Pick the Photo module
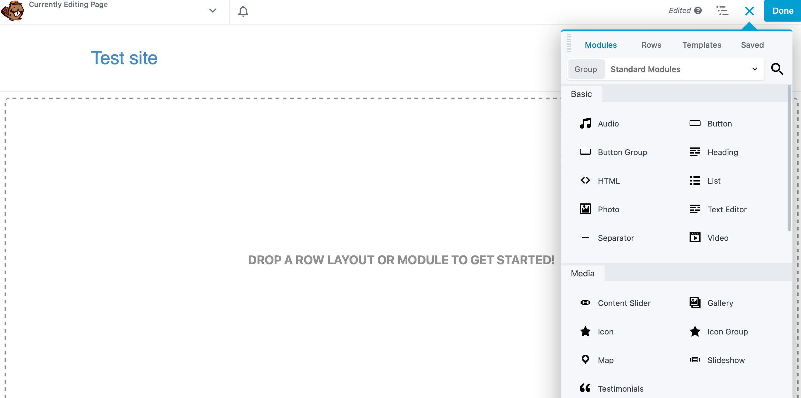801x398 pixels. coord(608,209)
